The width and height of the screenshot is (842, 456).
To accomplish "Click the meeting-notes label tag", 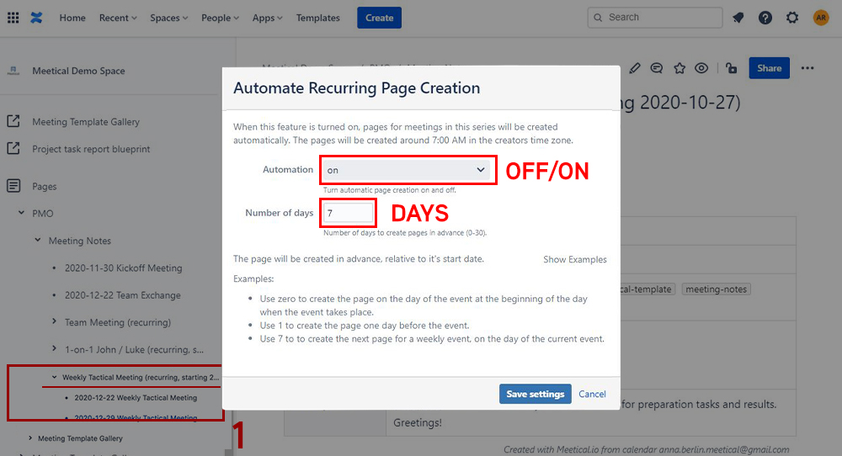I will tap(716, 289).
